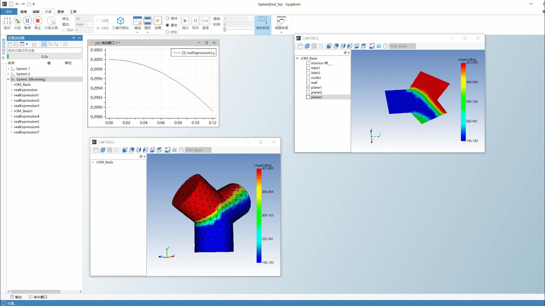The width and height of the screenshot is (545, 306).
Task: Expand the bptest 1 tree node
Action: click(x=8, y=69)
